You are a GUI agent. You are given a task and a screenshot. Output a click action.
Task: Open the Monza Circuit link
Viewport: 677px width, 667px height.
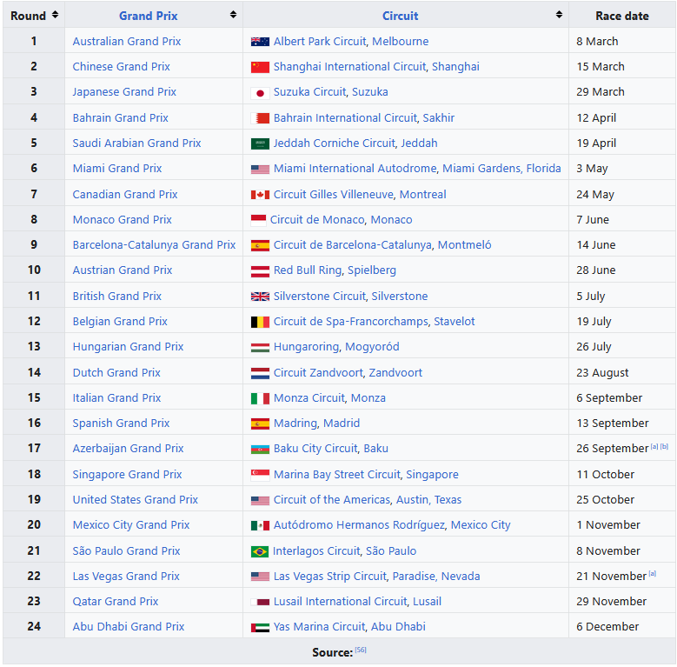[x=309, y=398]
